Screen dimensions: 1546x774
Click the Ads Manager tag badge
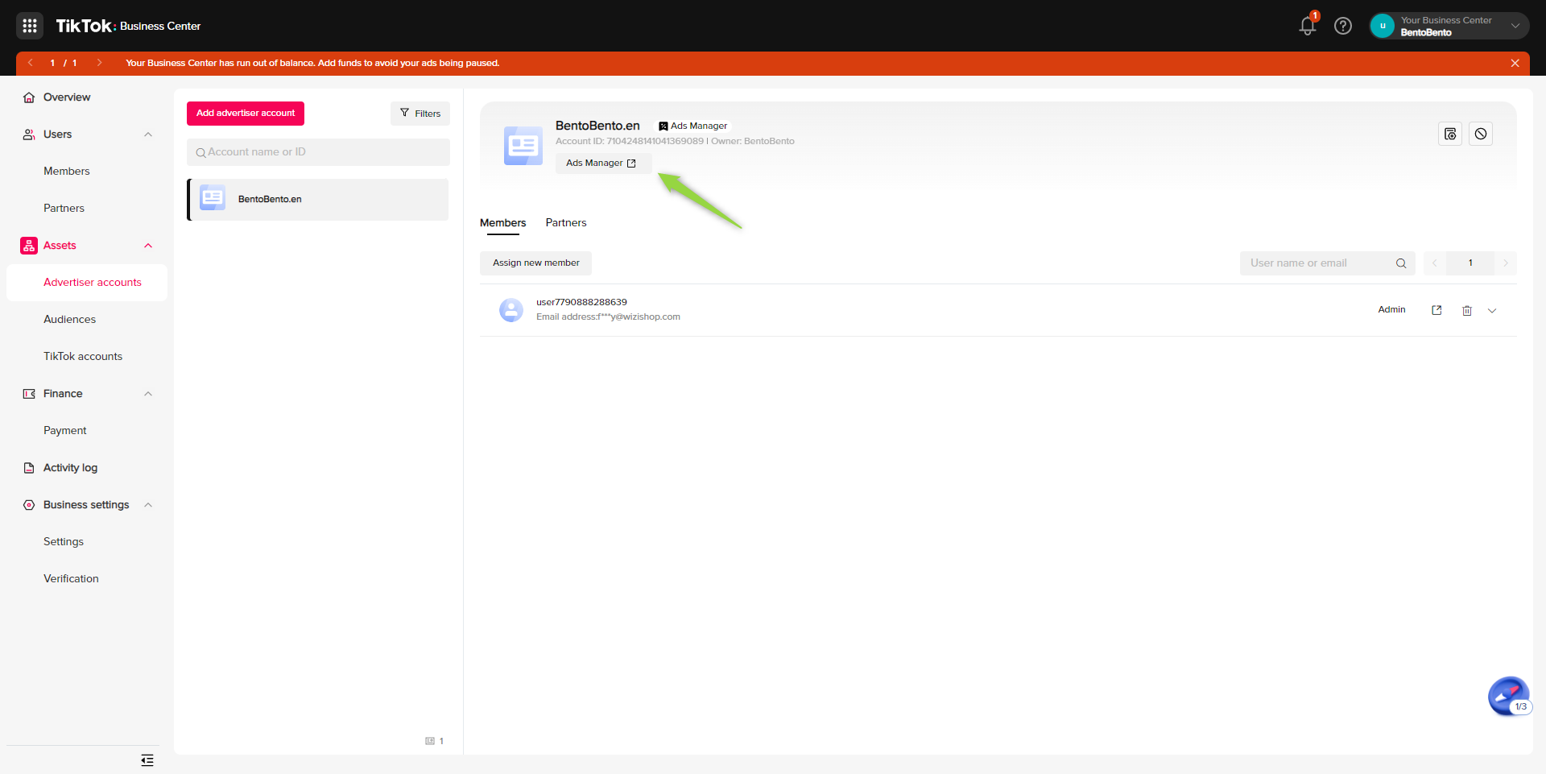point(693,126)
